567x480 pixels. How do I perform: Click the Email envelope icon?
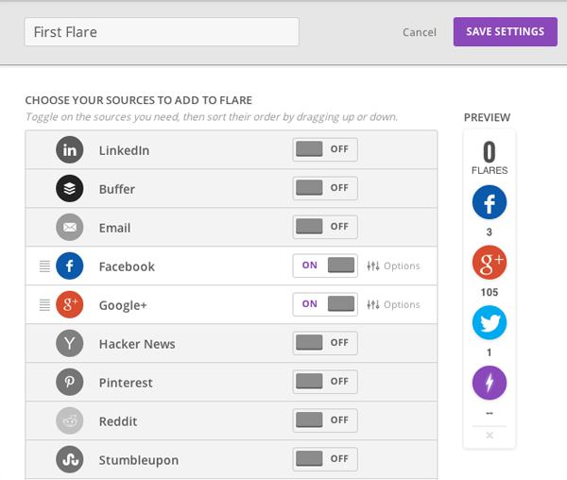[x=69, y=227]
